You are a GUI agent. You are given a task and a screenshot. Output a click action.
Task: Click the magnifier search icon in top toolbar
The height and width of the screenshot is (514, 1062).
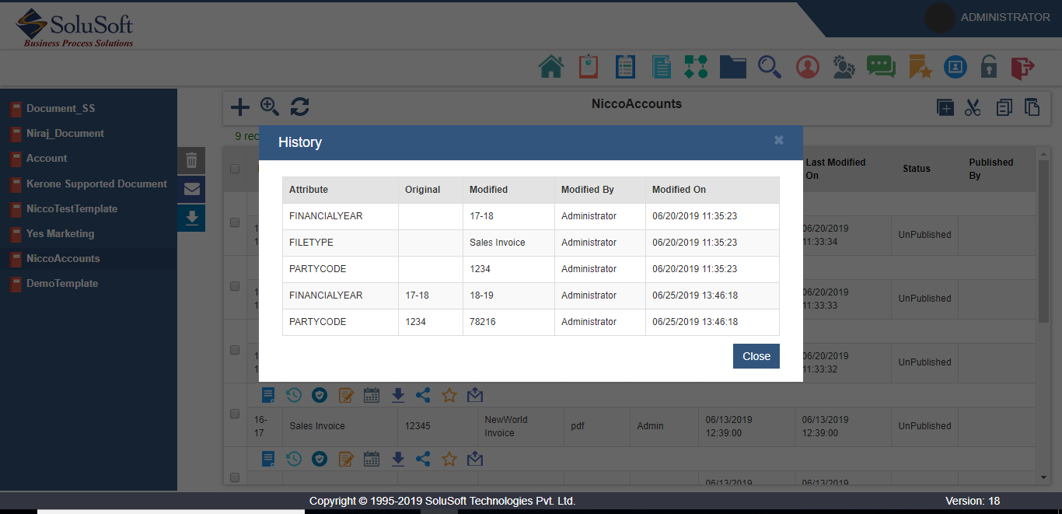click(769, 67)
